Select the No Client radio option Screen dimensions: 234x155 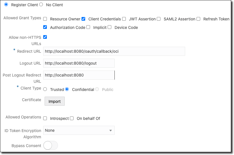click(41, 5)
